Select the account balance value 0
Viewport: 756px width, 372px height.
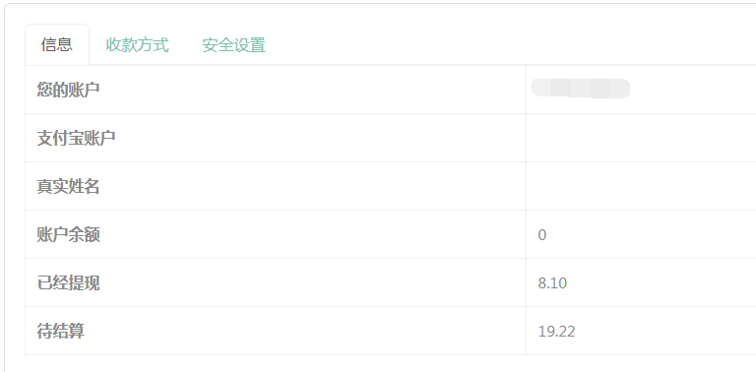pyautogui.click(x=542, y=235)
